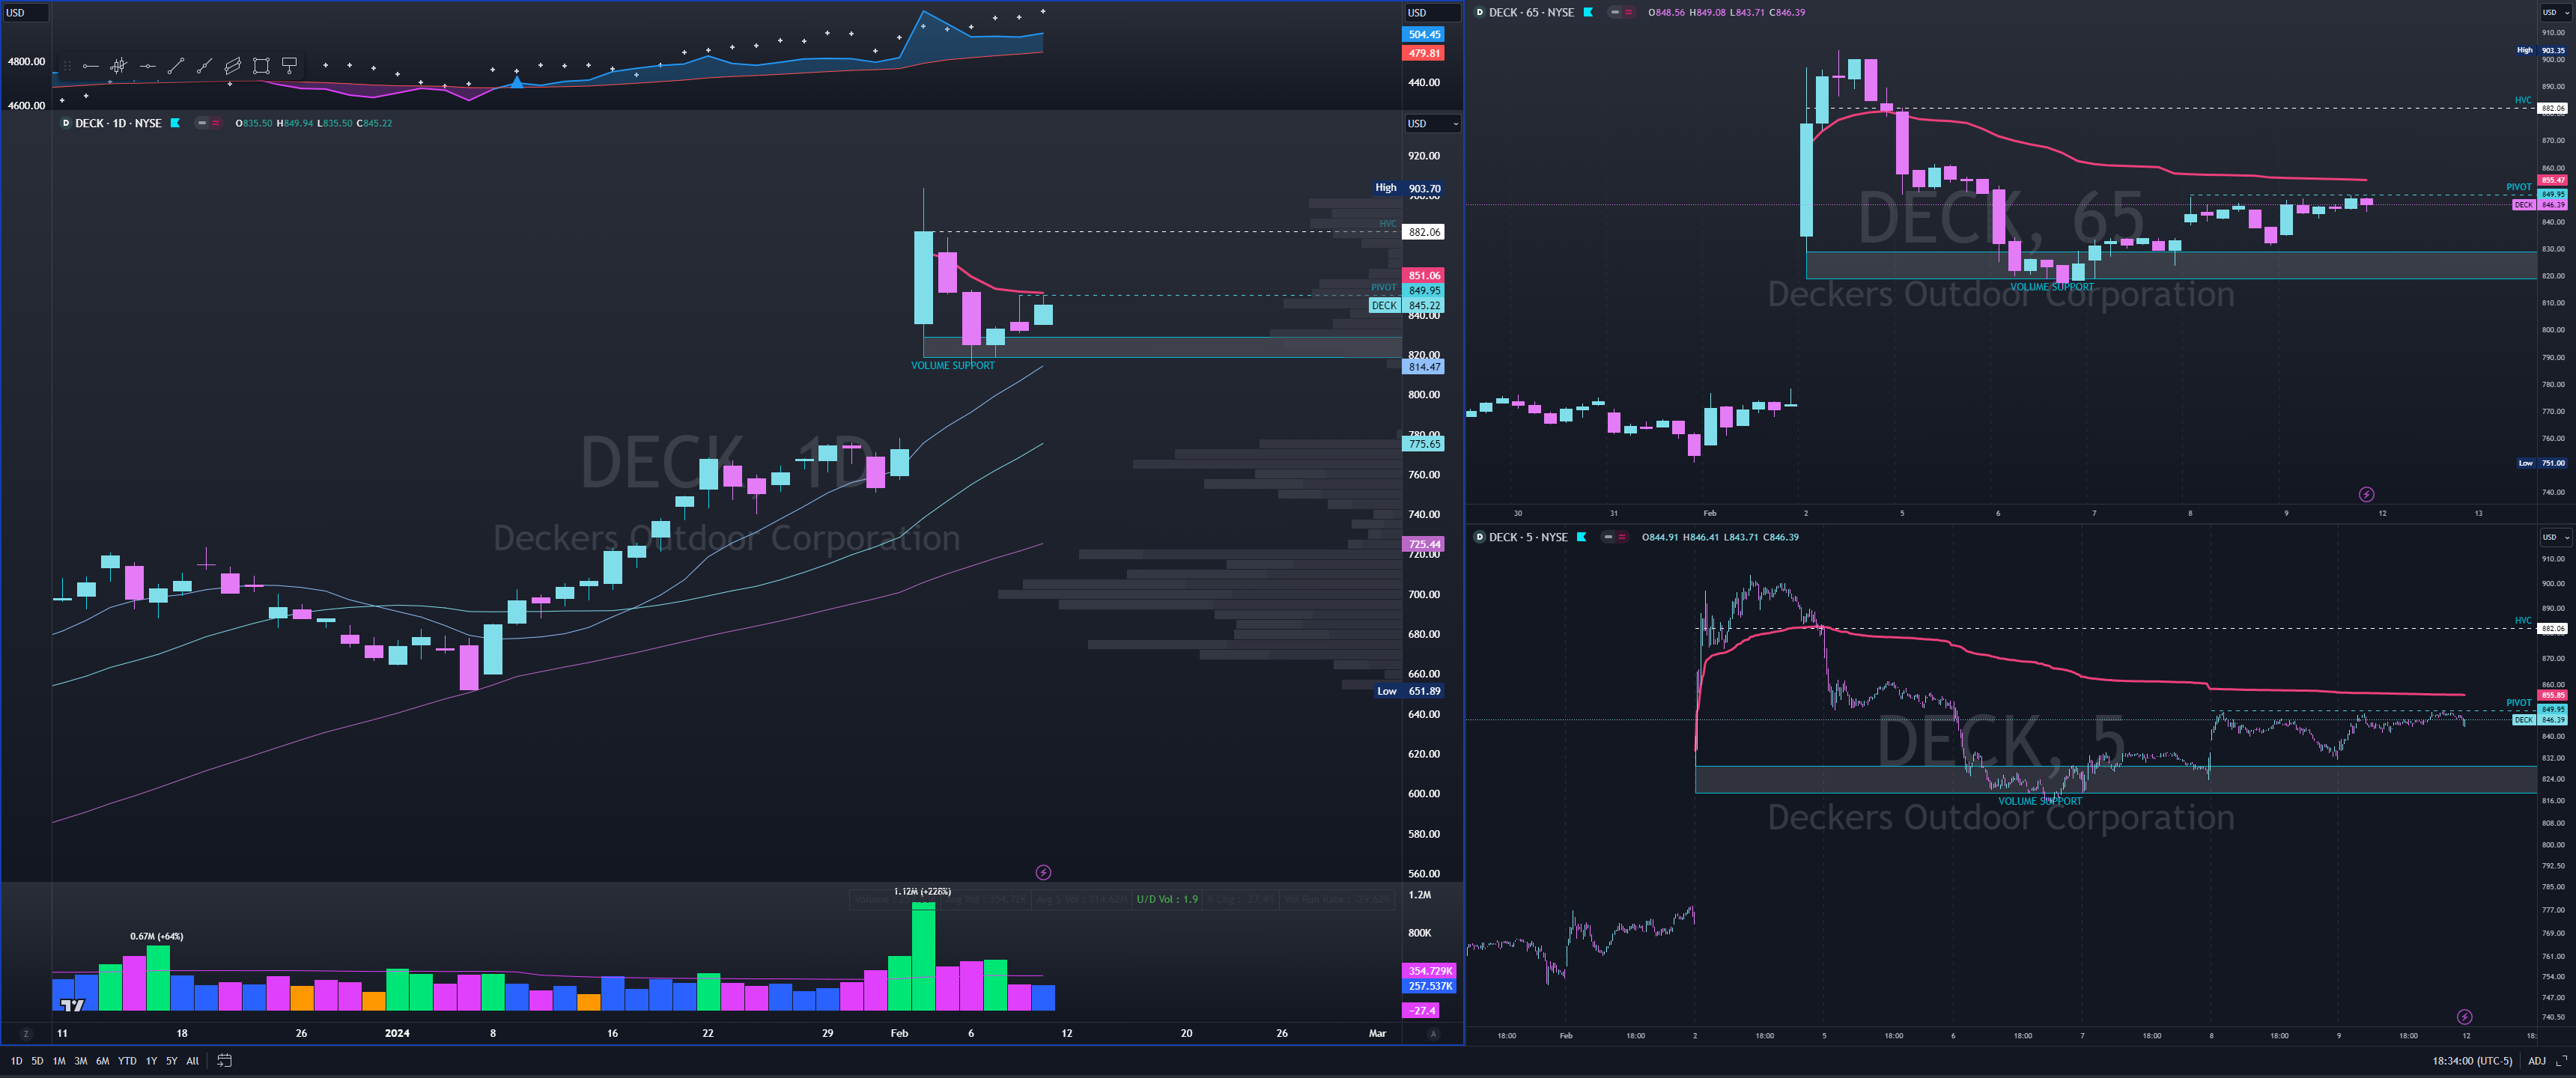Select the YTD date range

127,1061
